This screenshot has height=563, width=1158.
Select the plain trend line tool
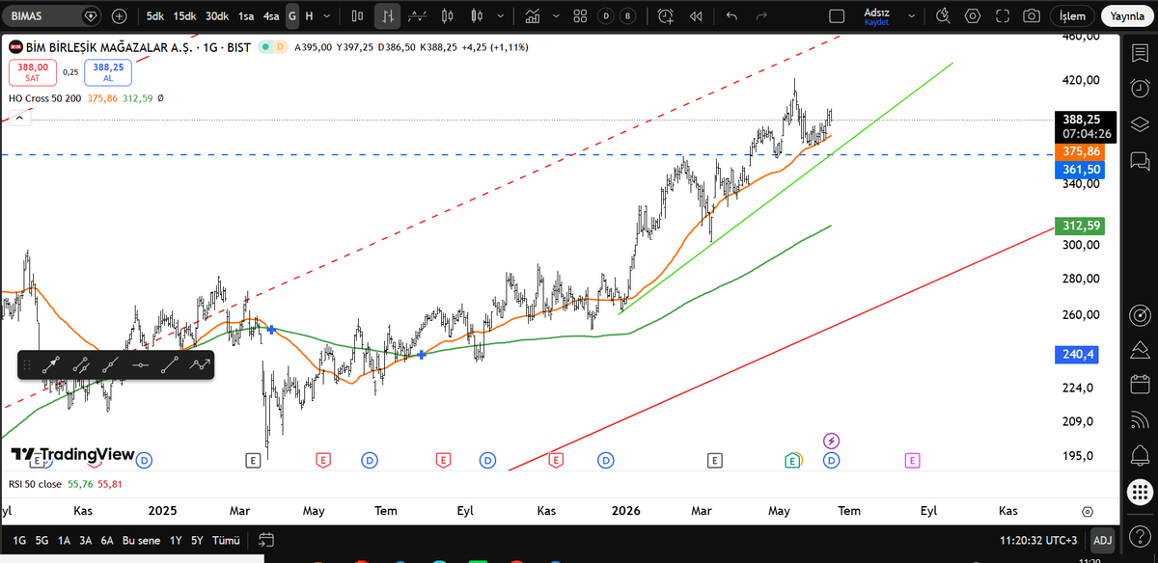(x=171, y=365)
